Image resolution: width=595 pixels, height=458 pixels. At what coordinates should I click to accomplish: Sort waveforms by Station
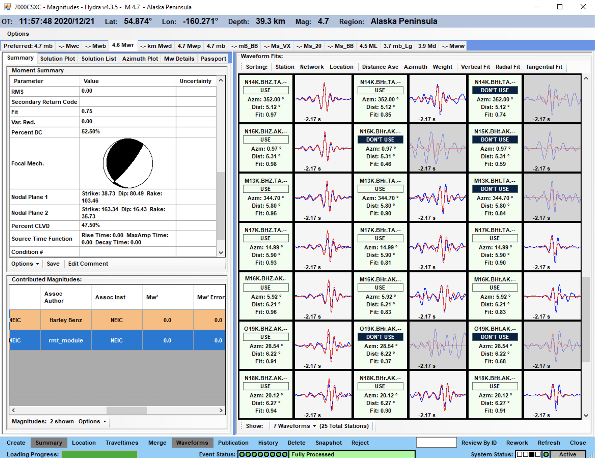pos(285,67)
